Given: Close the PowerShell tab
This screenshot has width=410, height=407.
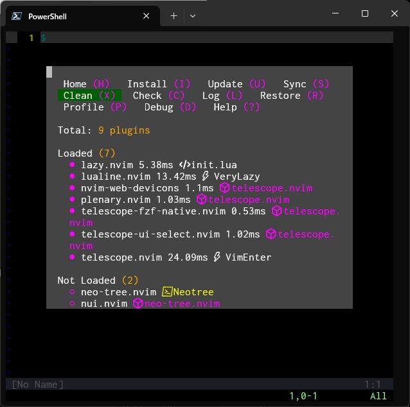Looking at the screenshot, I should pos(147,16).
